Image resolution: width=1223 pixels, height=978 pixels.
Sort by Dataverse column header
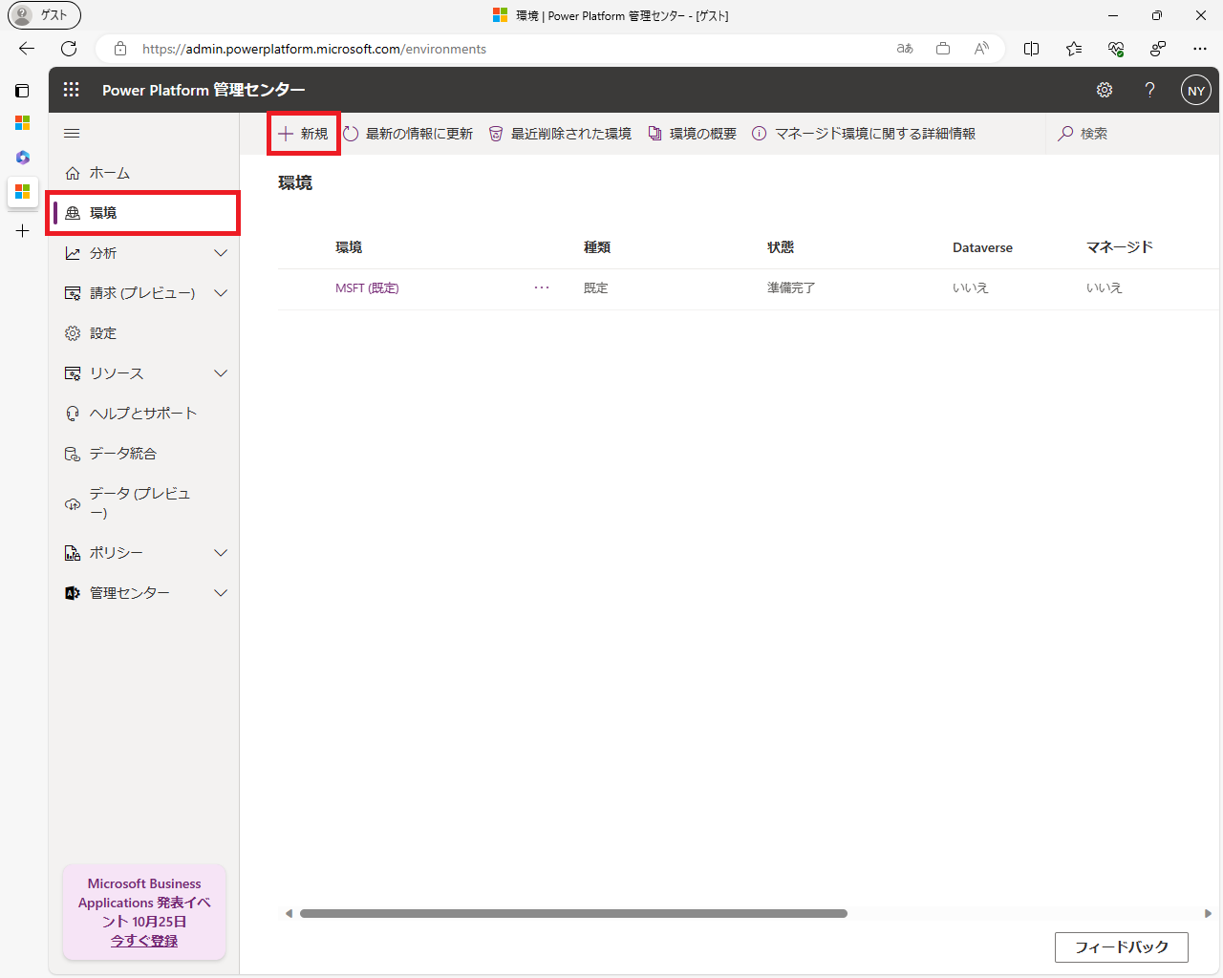click(982, 247)
